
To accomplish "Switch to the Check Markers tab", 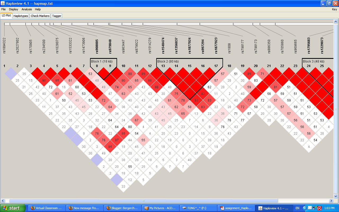I will (x=40, y=16).
